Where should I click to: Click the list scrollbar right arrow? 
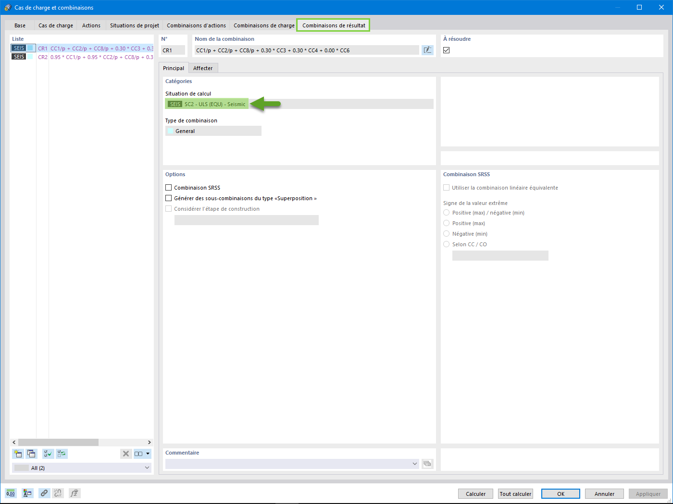coord(150,442)
